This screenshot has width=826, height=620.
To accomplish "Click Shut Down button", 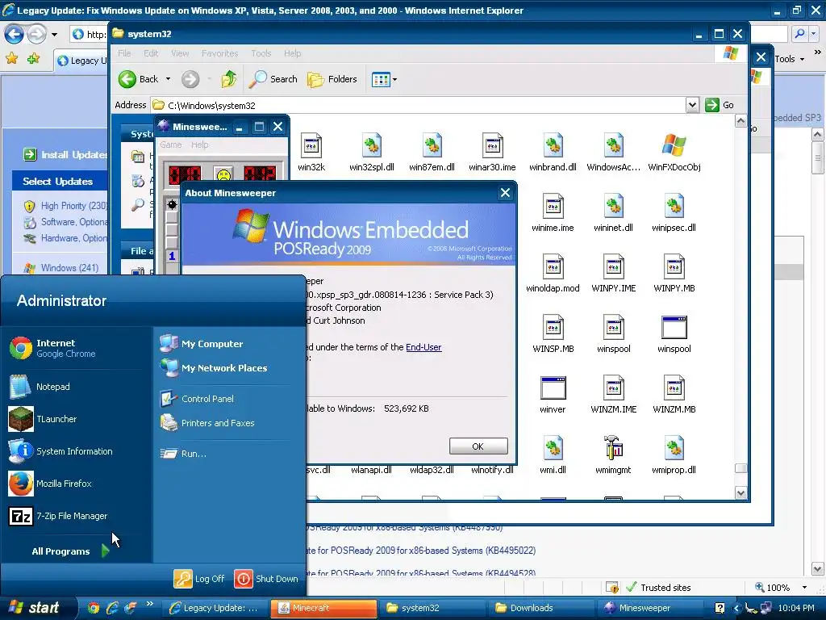I will click(266, 578).
